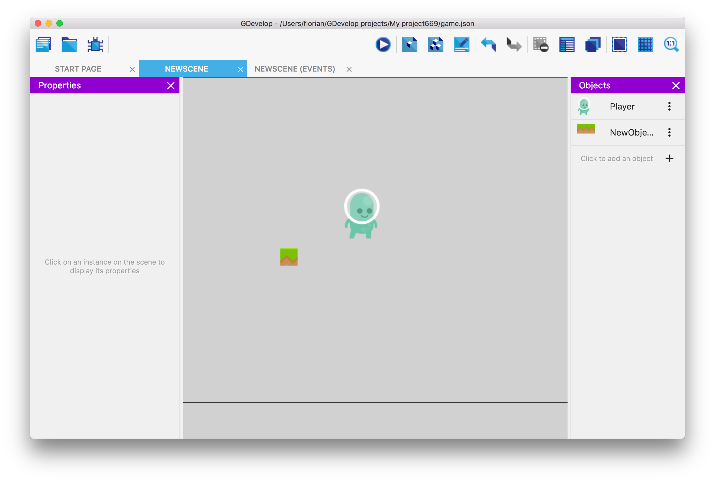Click the Player object thumbnail
This screenshot has width=715, height=482.
(586, 106)
